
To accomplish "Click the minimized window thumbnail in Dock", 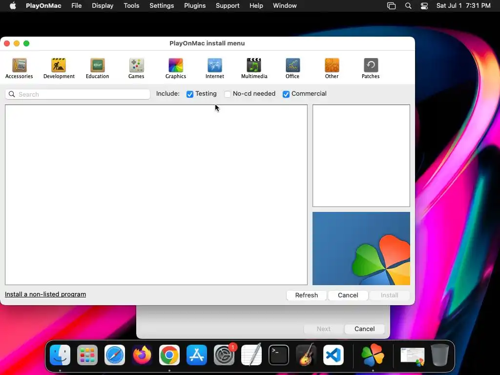I will [413, 356].
